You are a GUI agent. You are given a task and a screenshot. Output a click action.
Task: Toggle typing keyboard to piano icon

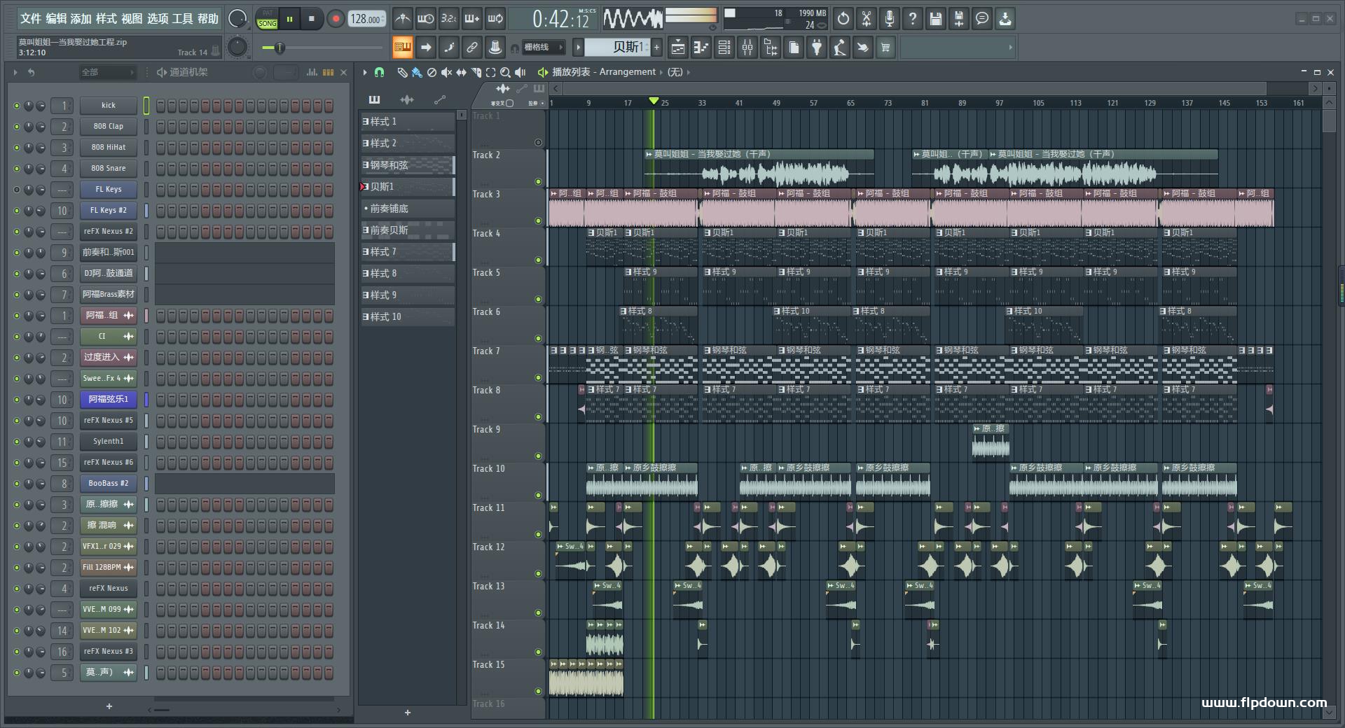tap(403, 48)
